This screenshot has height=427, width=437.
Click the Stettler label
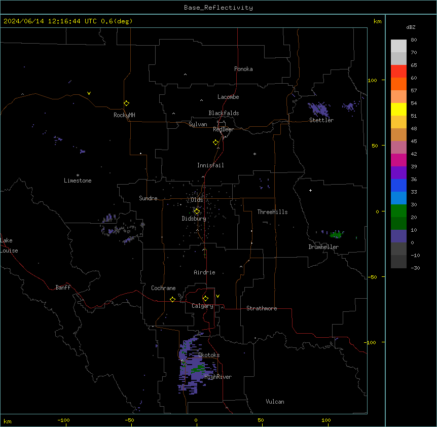tap(321, 120)
